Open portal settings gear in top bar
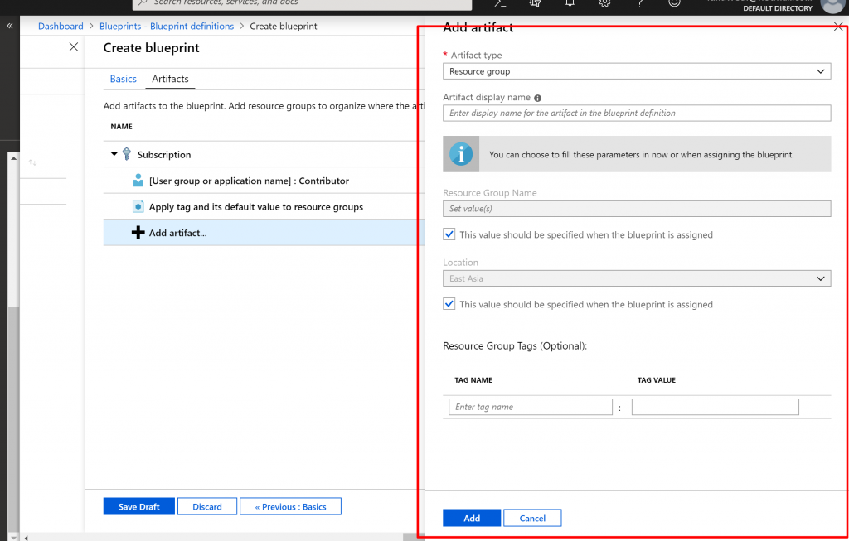849x541 pixels. [x=605, y=3]
